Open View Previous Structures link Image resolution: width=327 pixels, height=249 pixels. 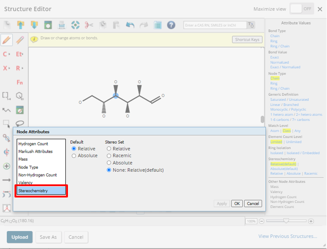point(288,236)
